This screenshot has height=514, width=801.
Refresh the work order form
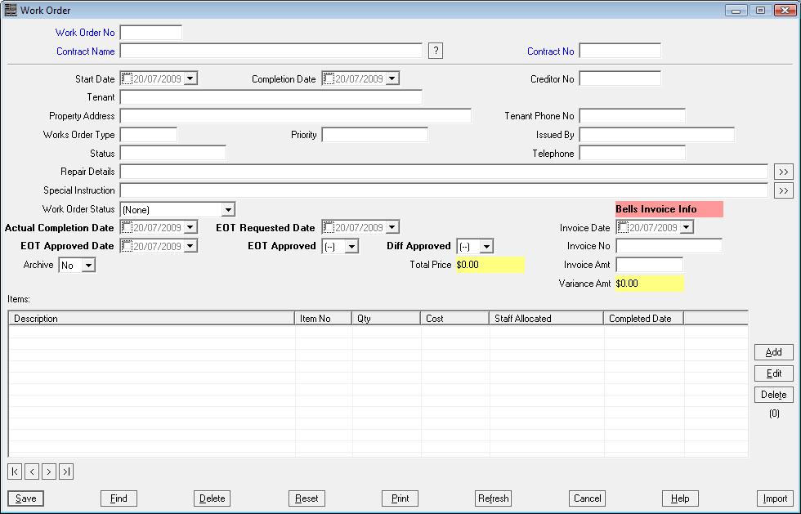pyautogui.click(x=493, y=498)
